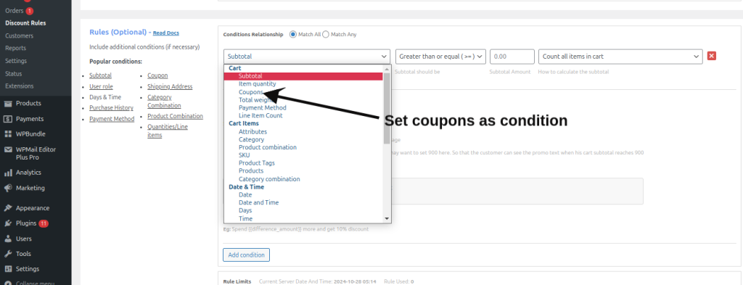Open the Subtotal condition type dropdown
The height and width of the screenshot is (285, 743).
[307, 57]
